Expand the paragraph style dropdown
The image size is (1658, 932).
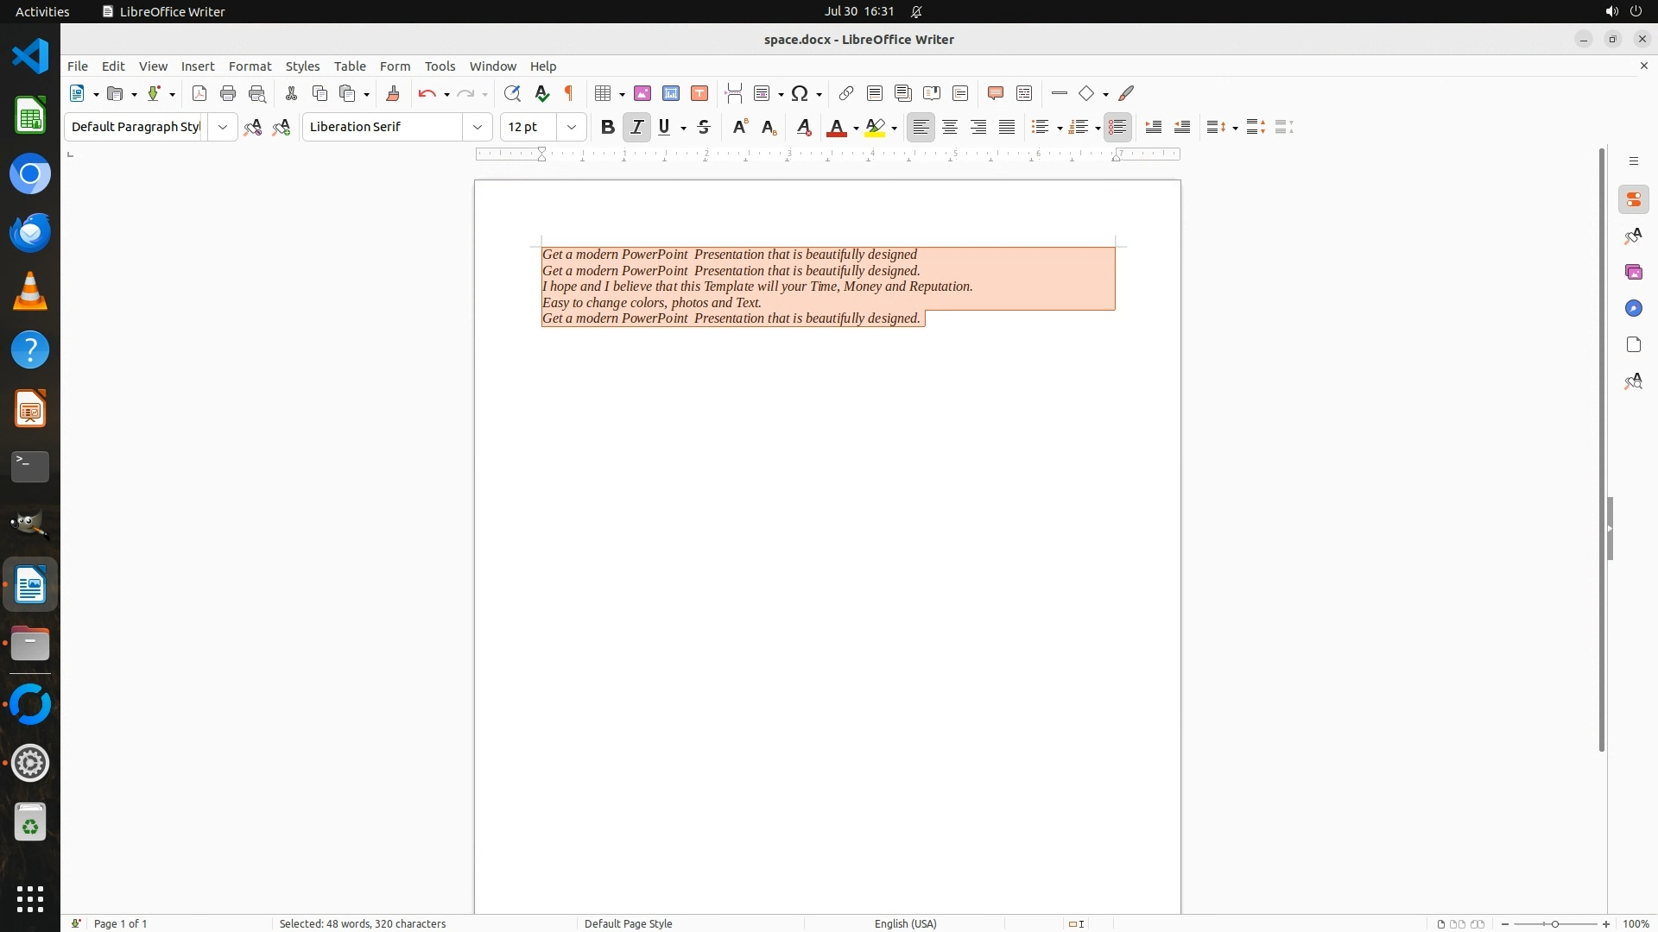click(x=223, y=128)
